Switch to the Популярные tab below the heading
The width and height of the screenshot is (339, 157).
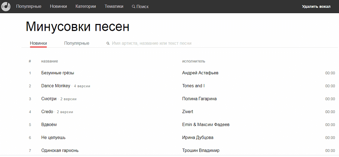pos(77,43)
